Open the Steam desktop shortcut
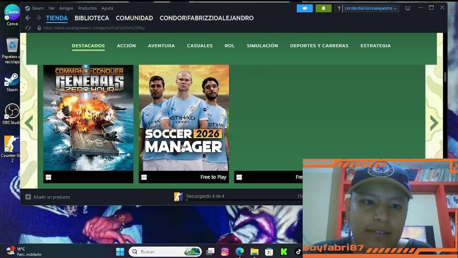The width and height of the screenshot is (458, 258). point(12,82)
